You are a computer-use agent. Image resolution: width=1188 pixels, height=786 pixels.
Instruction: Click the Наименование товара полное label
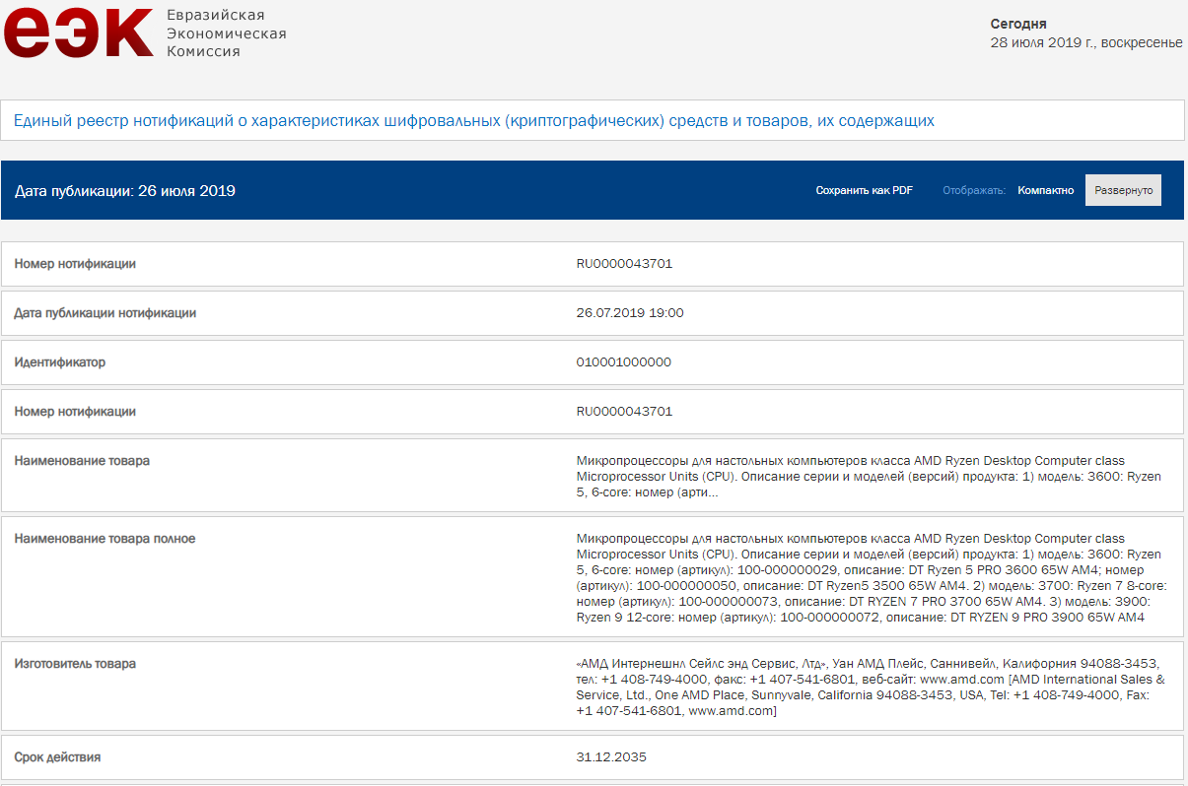point(105,539)
